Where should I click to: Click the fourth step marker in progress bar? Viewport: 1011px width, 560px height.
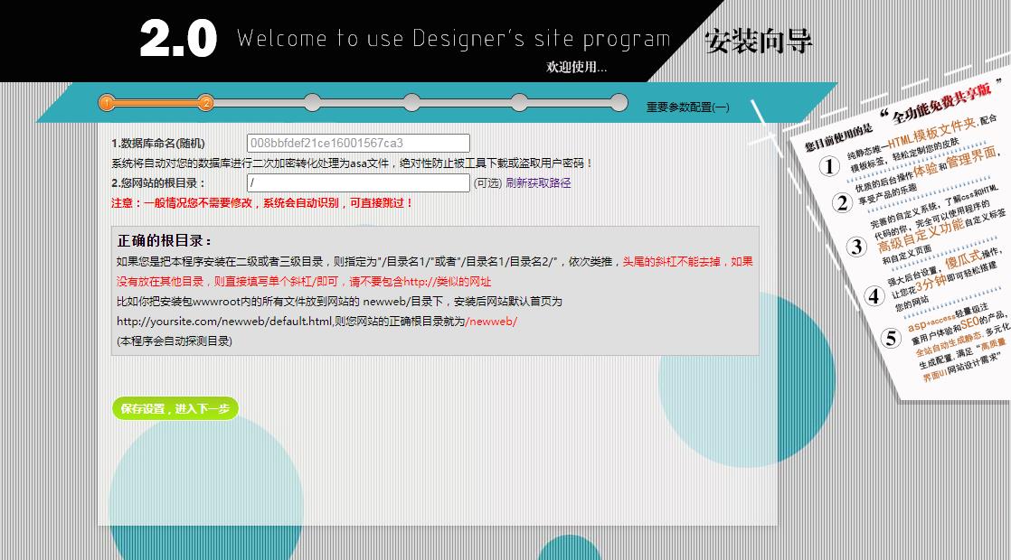pyautogui.click(x=411, y=102)
